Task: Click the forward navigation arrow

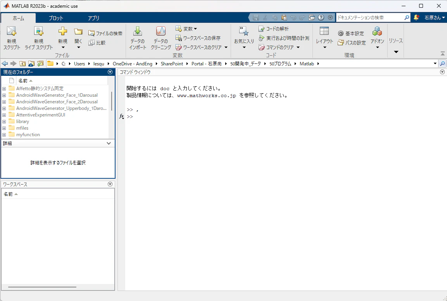Action: 14,63
